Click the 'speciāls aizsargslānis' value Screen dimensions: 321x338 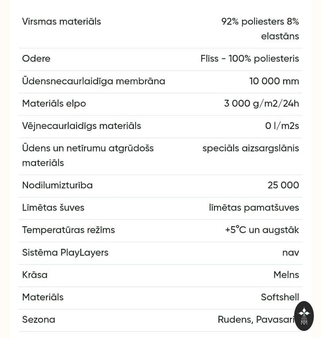point(251,148)
